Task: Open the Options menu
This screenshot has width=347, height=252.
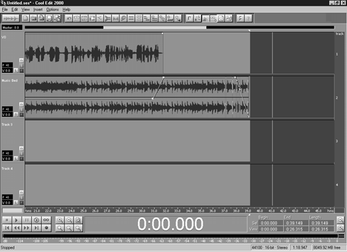Action: click(x=53, y=10)
